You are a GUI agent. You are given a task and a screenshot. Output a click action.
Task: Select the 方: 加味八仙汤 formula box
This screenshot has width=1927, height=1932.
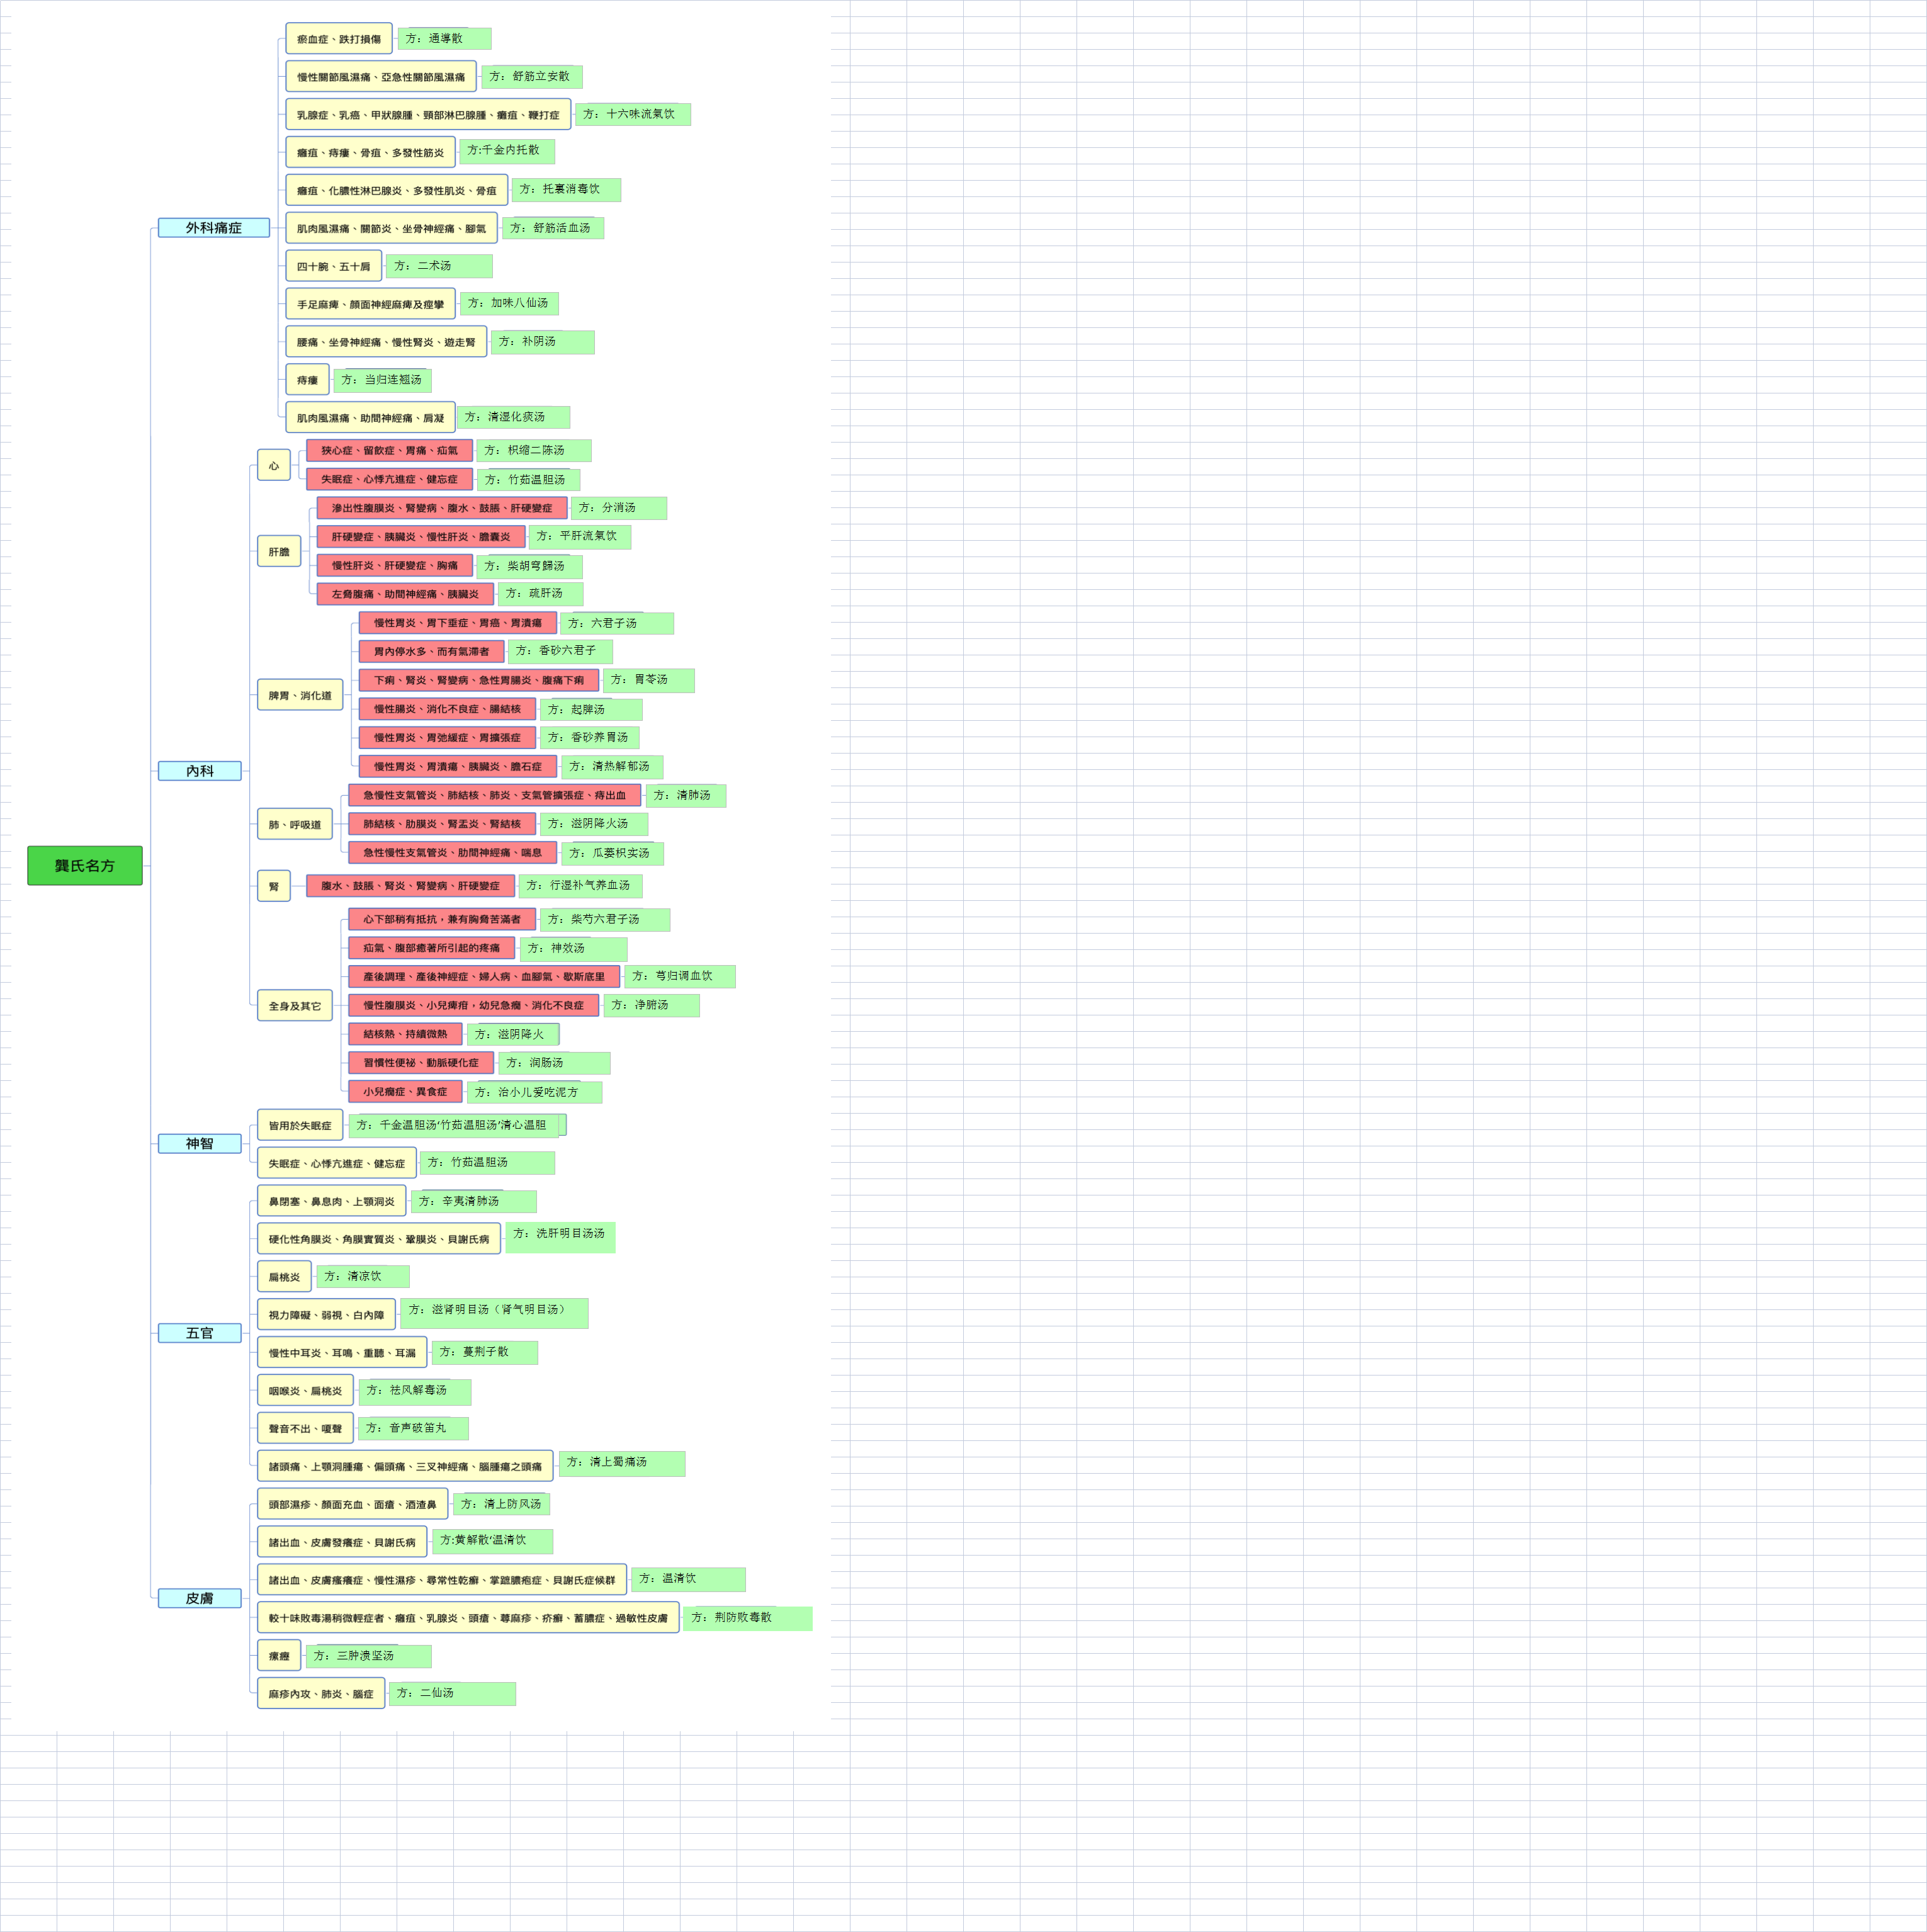coord(510,303)
